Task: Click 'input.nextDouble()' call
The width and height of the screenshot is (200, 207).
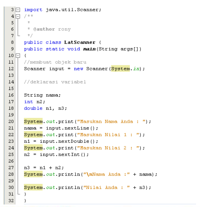Action: pos(67,141)
